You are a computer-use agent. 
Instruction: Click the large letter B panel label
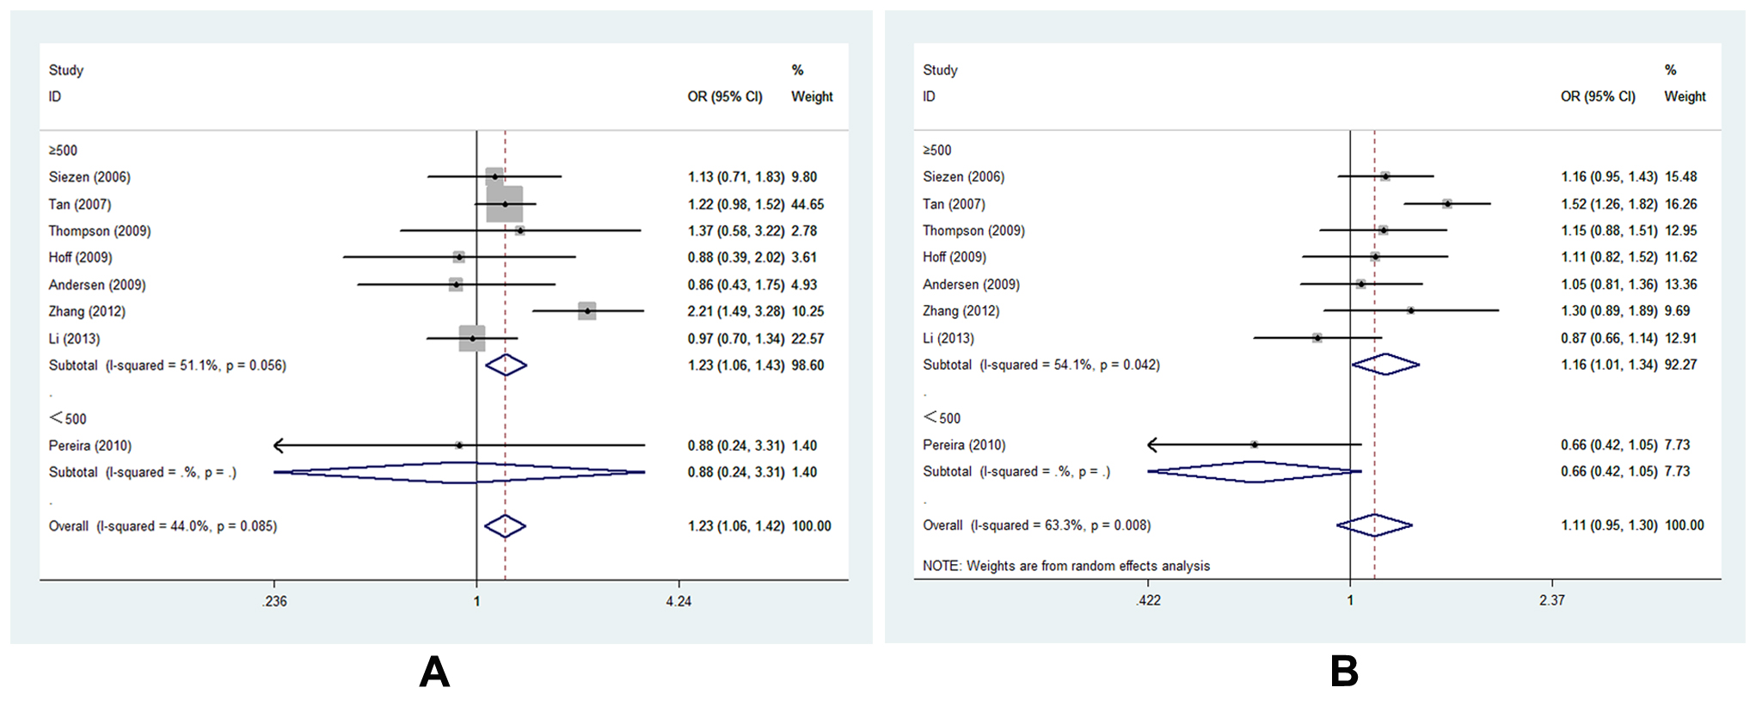pos(1344,672)
